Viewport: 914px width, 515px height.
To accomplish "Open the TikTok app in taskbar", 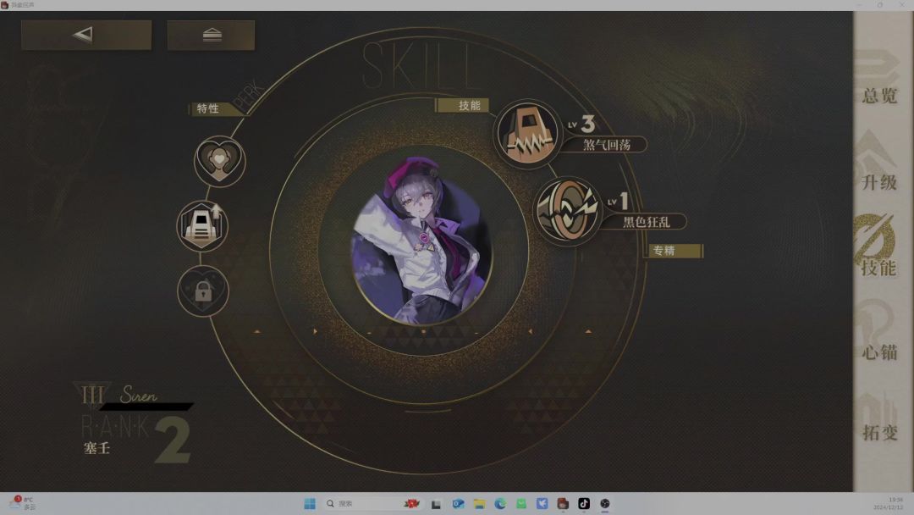I will [x=584, y=503].
